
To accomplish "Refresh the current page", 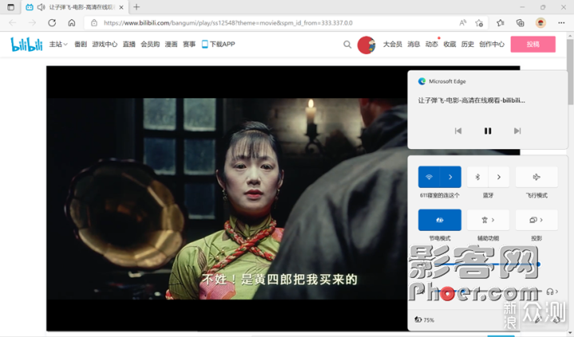I will (x=52, y=22).
